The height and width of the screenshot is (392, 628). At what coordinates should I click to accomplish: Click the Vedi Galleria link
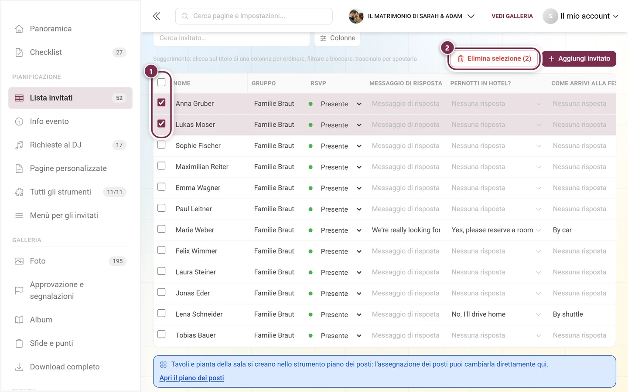[512, 16]
